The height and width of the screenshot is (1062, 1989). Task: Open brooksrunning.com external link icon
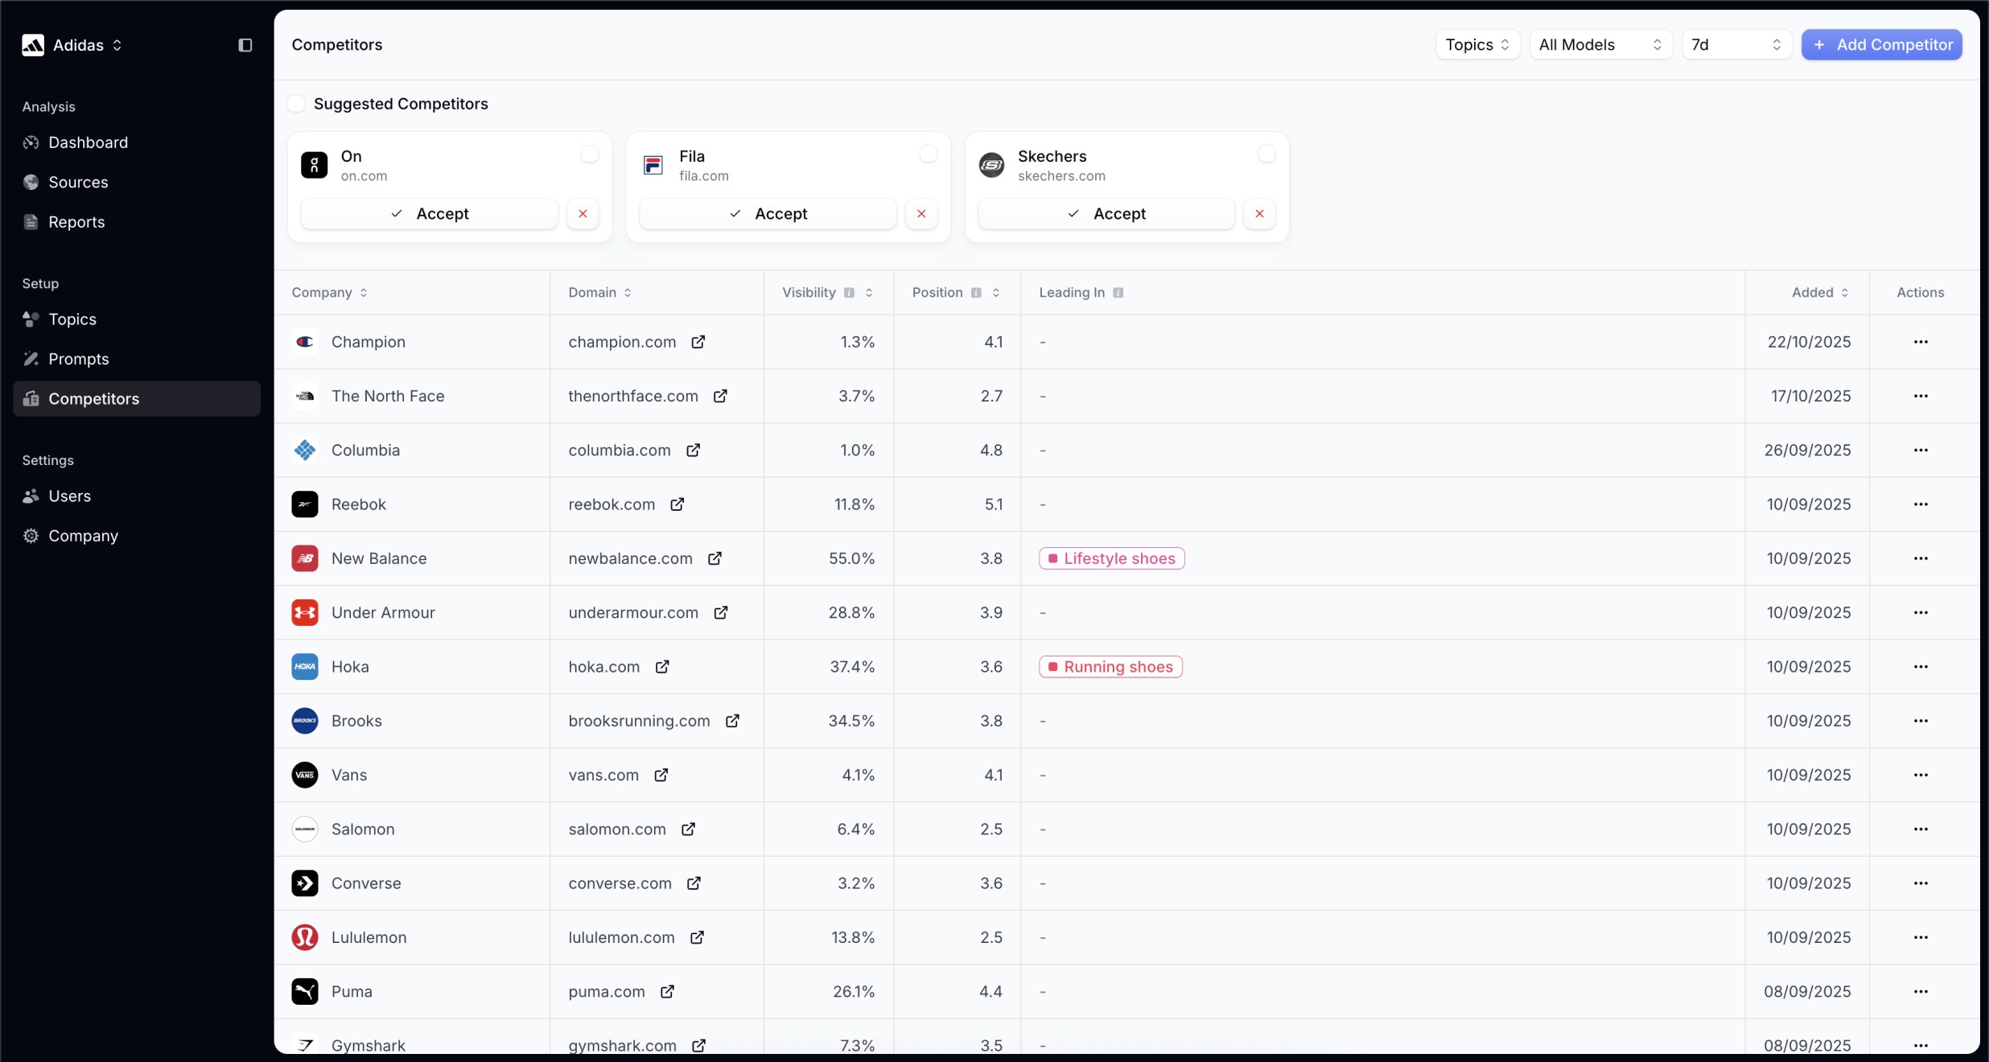click(732, 721)
